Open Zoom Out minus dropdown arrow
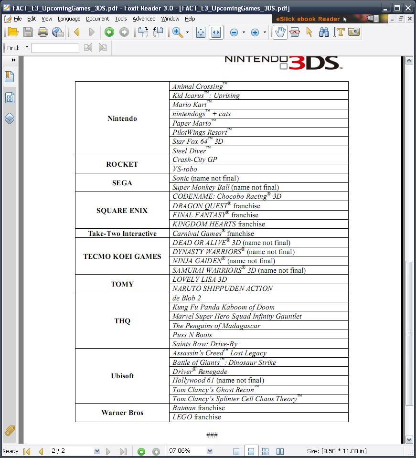 pos(244,32)
